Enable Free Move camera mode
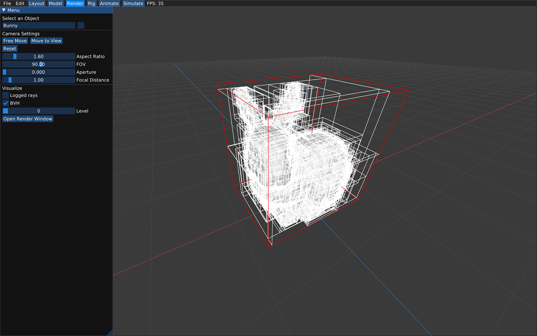 click(15, 41)
